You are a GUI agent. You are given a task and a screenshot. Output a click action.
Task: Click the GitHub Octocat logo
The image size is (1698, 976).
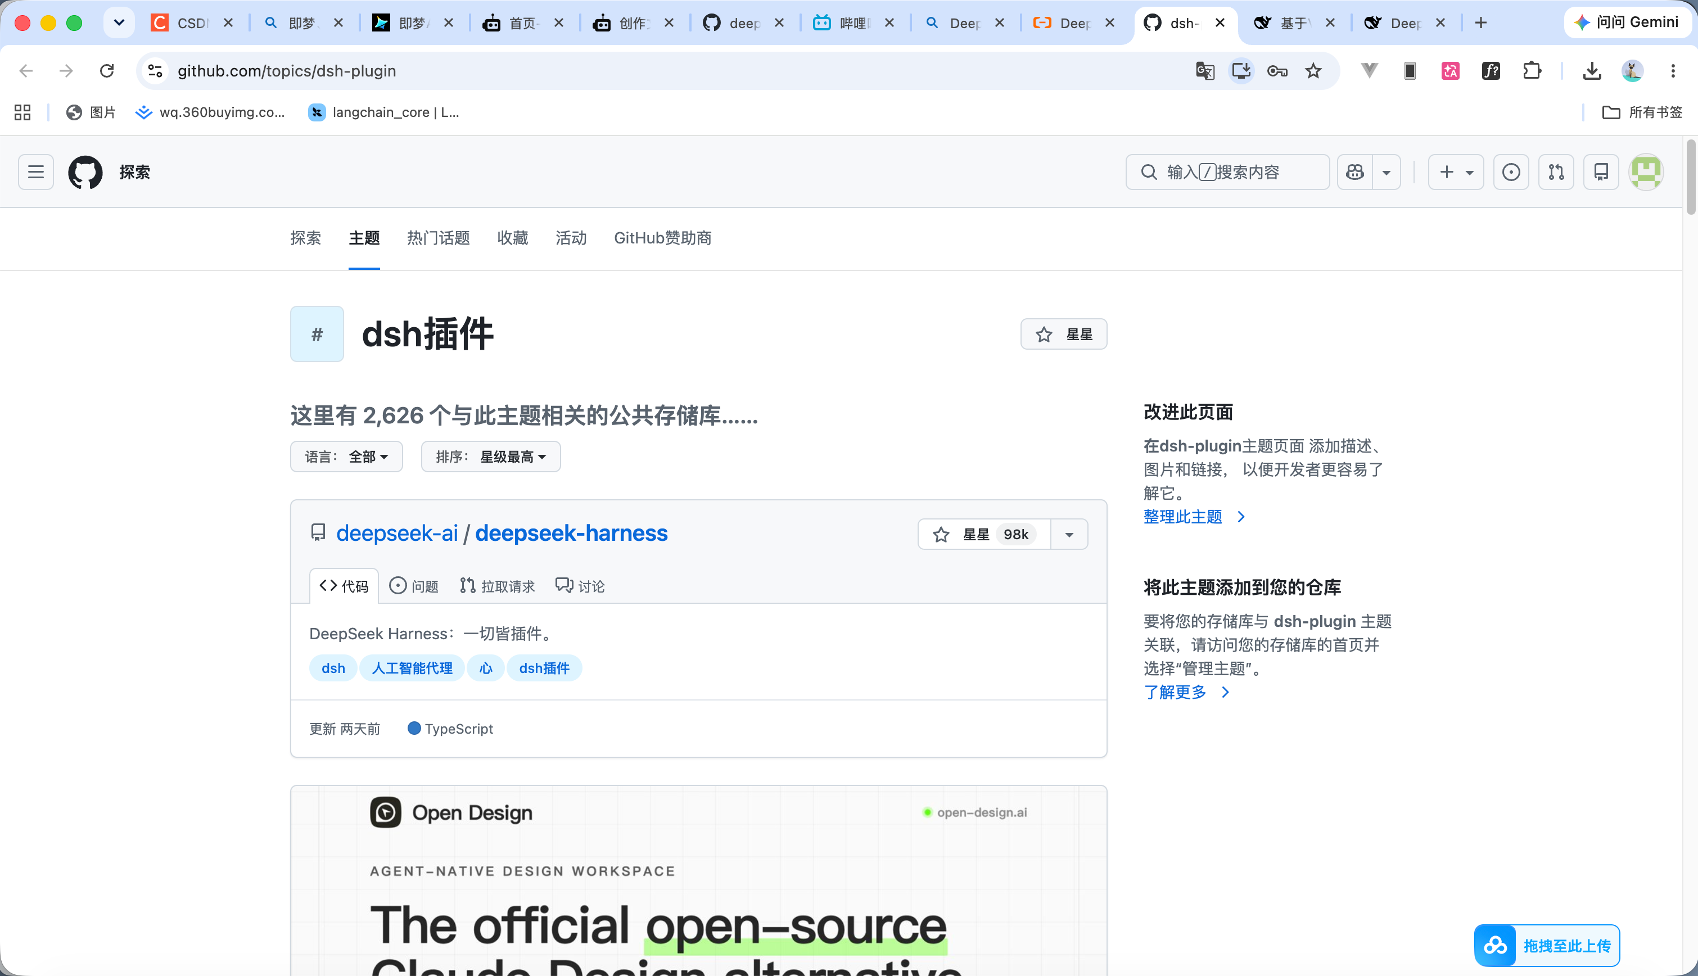coord(85,172)
